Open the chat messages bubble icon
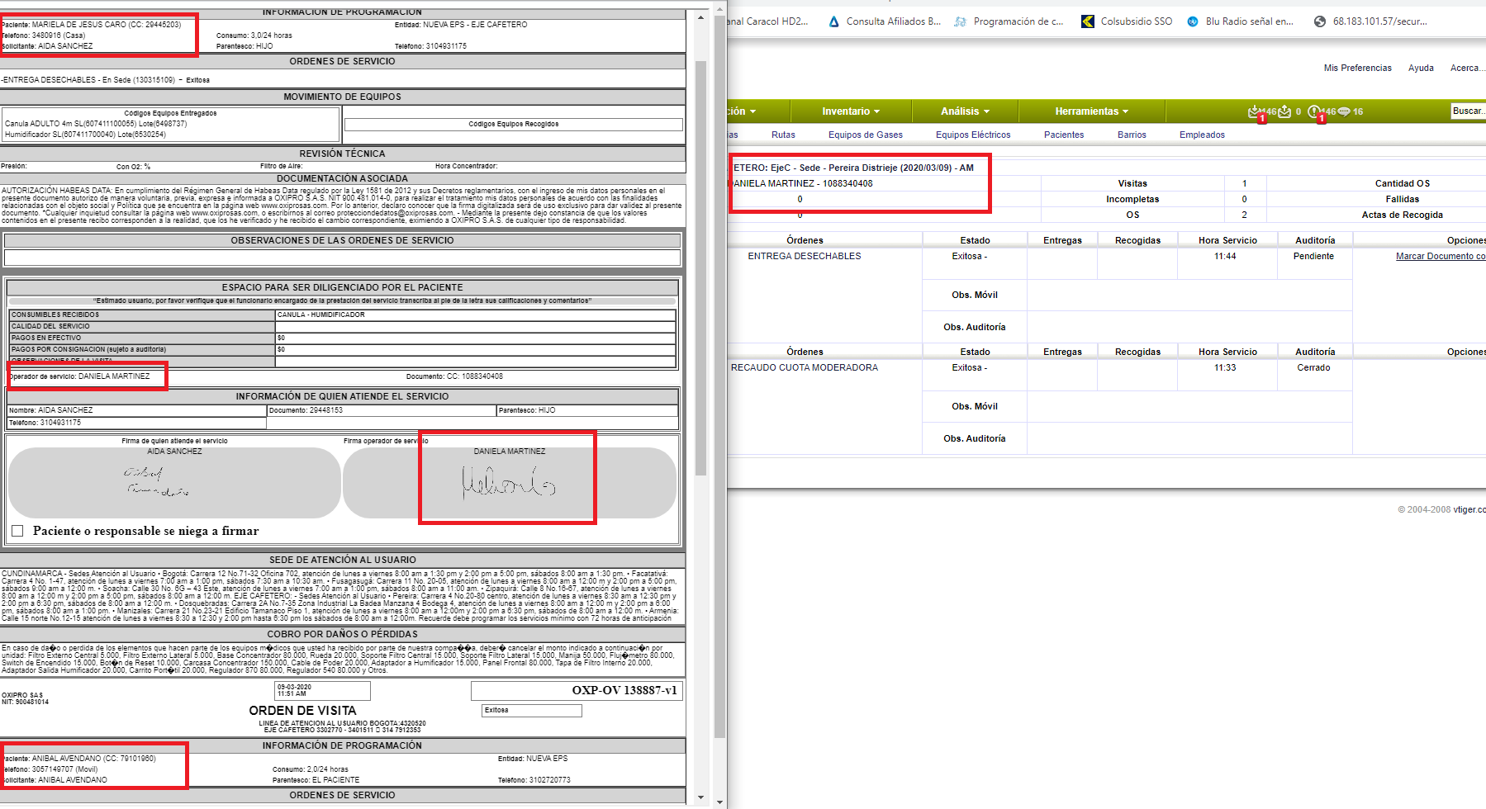1486x809 pixels. [1344, 111]
